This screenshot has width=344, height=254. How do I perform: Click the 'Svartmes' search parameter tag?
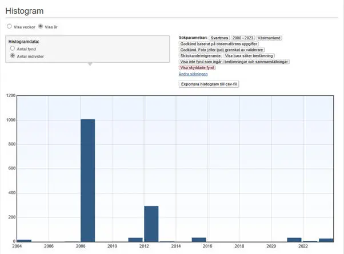point(218,38)
